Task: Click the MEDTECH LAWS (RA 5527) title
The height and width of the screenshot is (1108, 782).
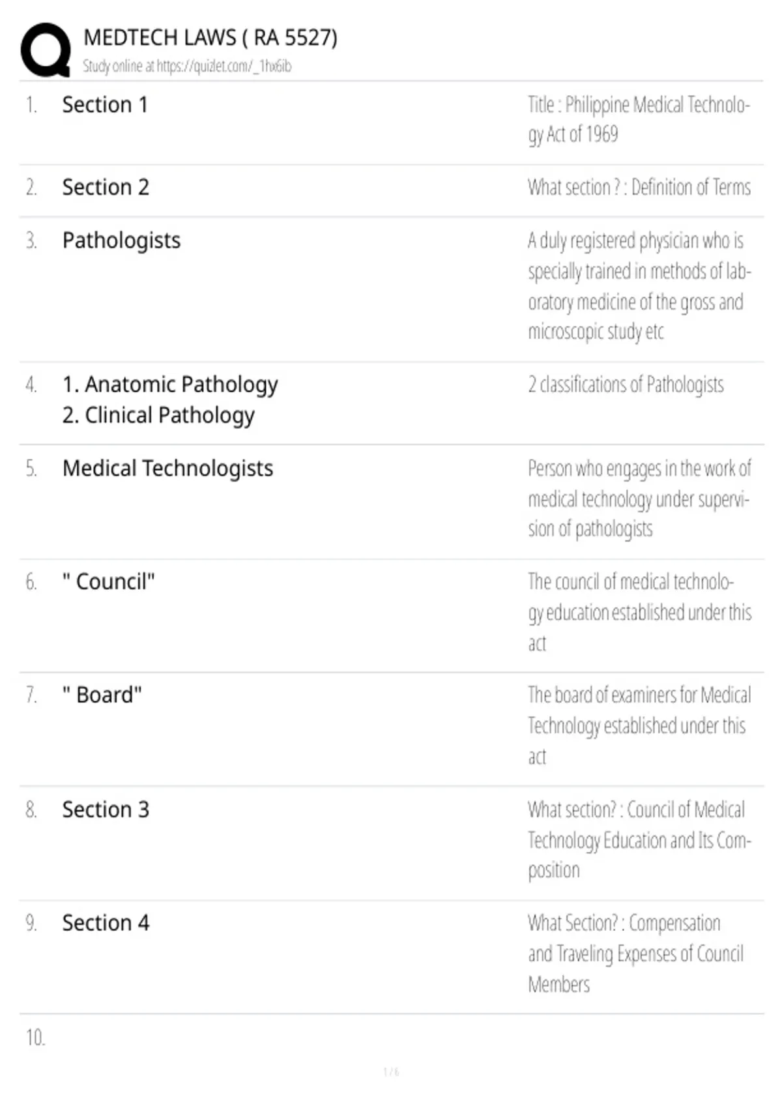Action: 210,38
